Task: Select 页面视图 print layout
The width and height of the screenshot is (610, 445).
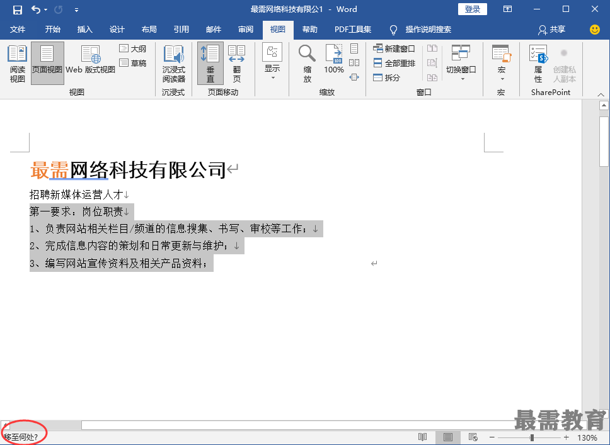Action: (47, 64)
